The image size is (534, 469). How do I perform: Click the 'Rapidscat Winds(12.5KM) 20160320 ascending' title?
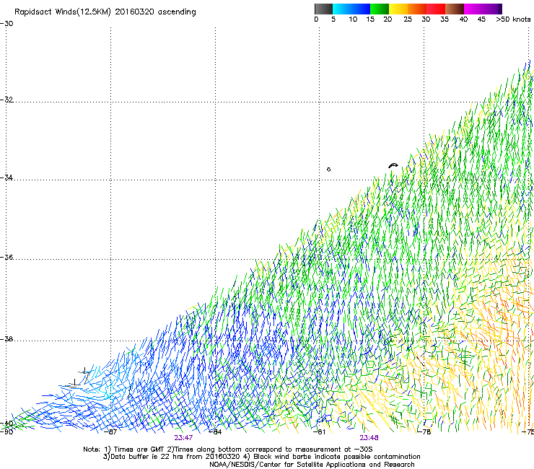[x=105, y=12]
